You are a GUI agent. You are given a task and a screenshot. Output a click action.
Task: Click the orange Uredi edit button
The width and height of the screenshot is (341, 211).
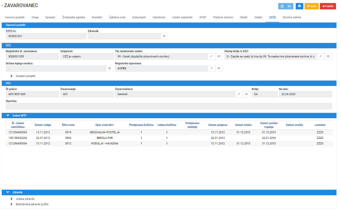point(311,6)
